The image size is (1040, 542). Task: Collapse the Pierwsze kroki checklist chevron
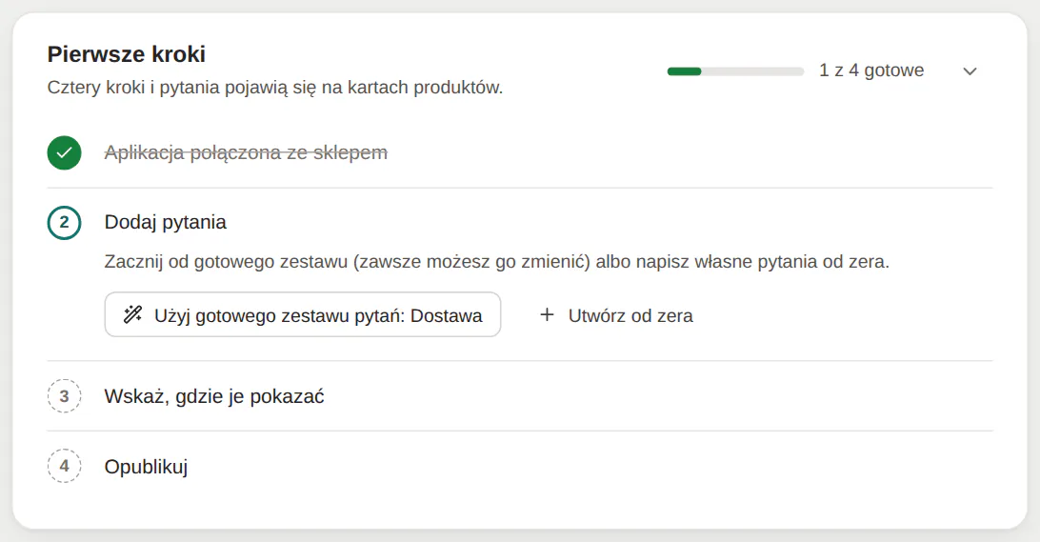[x=970, y=71]
